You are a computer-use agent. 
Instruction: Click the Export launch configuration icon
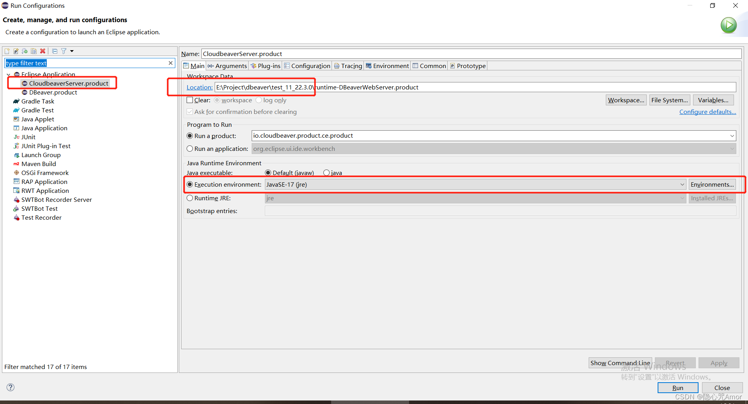[x=25, y=51]
